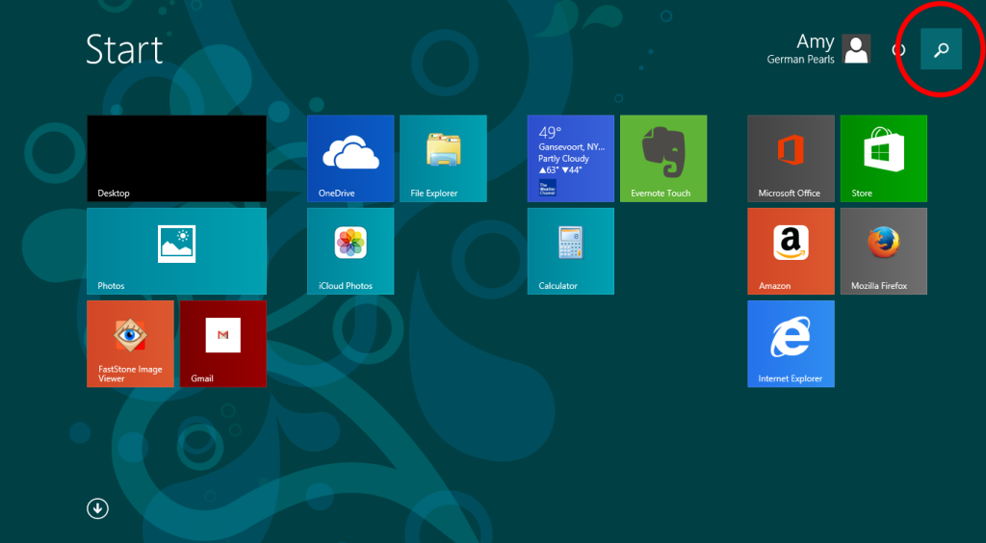Viewport: 986px width, 543px height.
Task: Open the Amy user account menu
Action: pos(818,49)
